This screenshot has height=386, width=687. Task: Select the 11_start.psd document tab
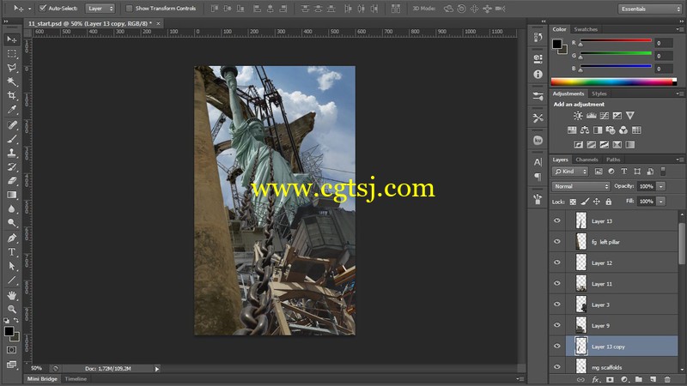pyautogui.click(x=90, y=24)
